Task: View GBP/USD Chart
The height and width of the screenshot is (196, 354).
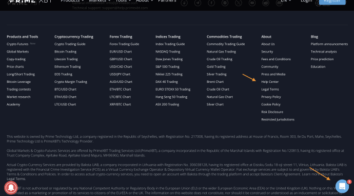Action: [121, 59]
